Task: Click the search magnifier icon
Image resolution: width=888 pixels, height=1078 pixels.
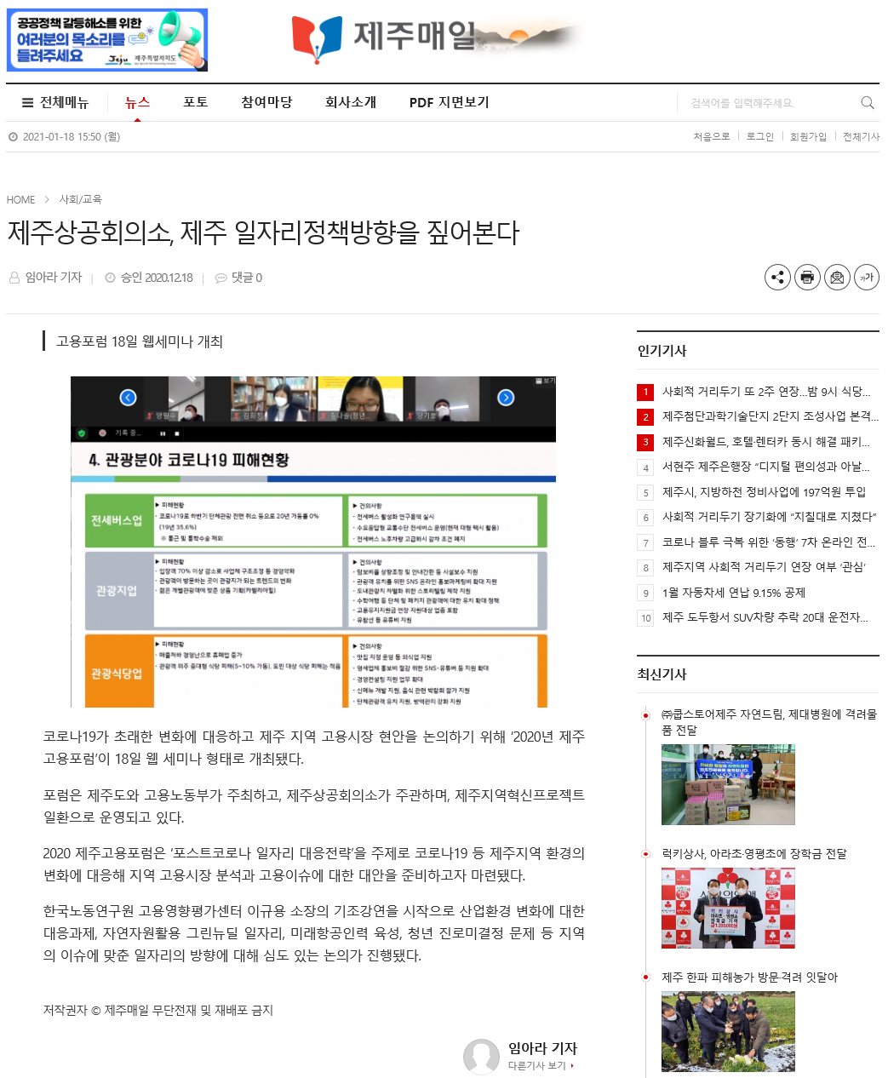Action: [868, 103]
